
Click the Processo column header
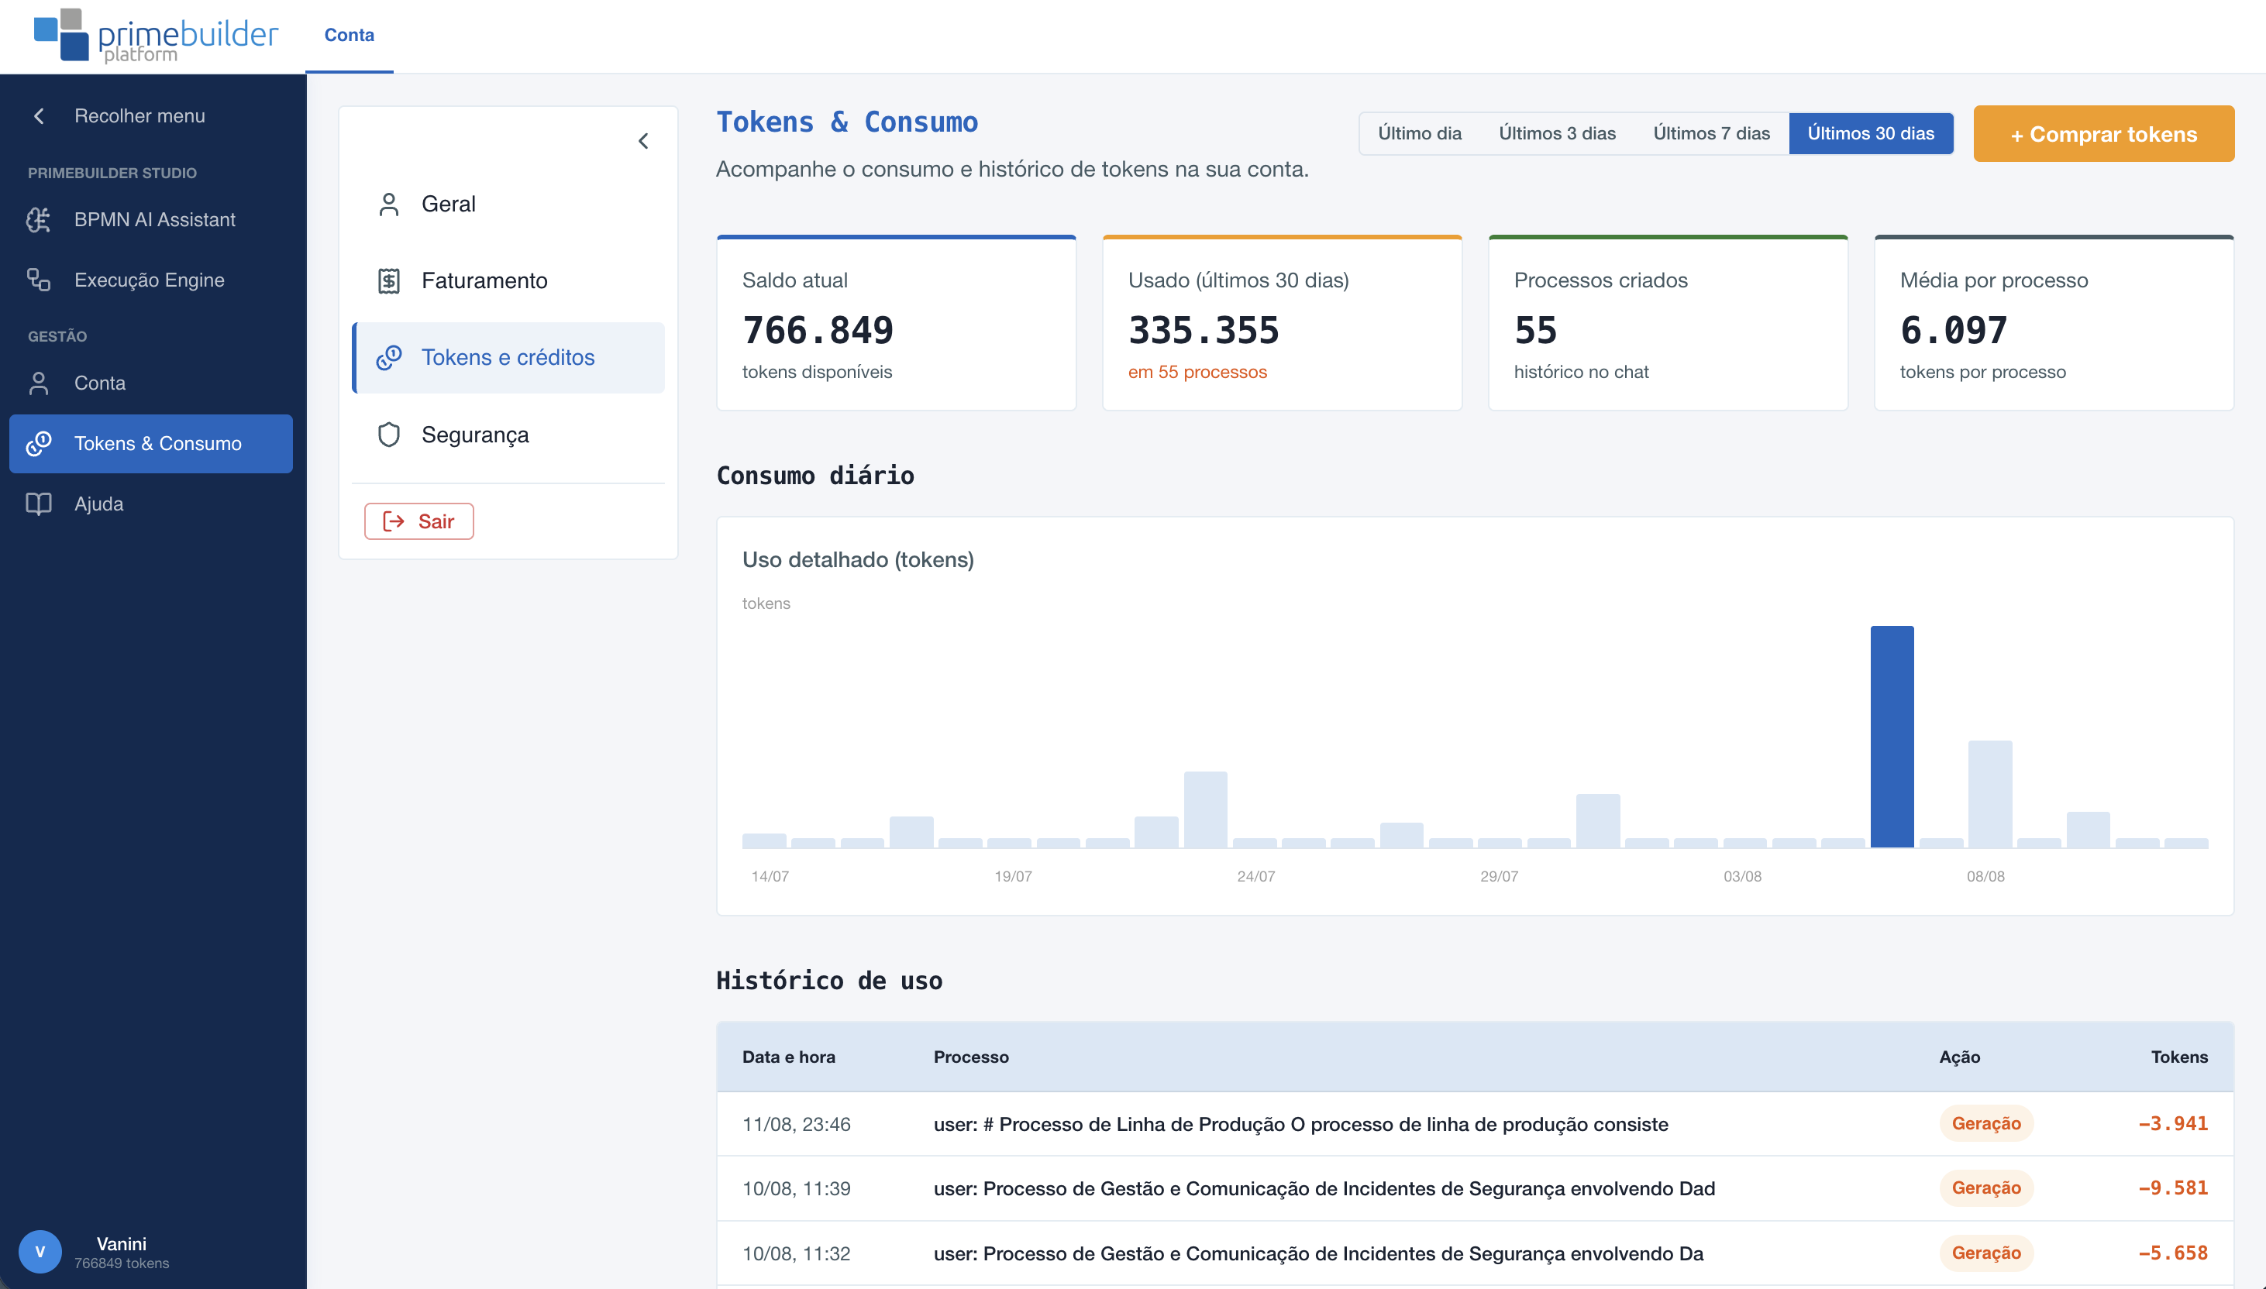tap(970, 1057)
